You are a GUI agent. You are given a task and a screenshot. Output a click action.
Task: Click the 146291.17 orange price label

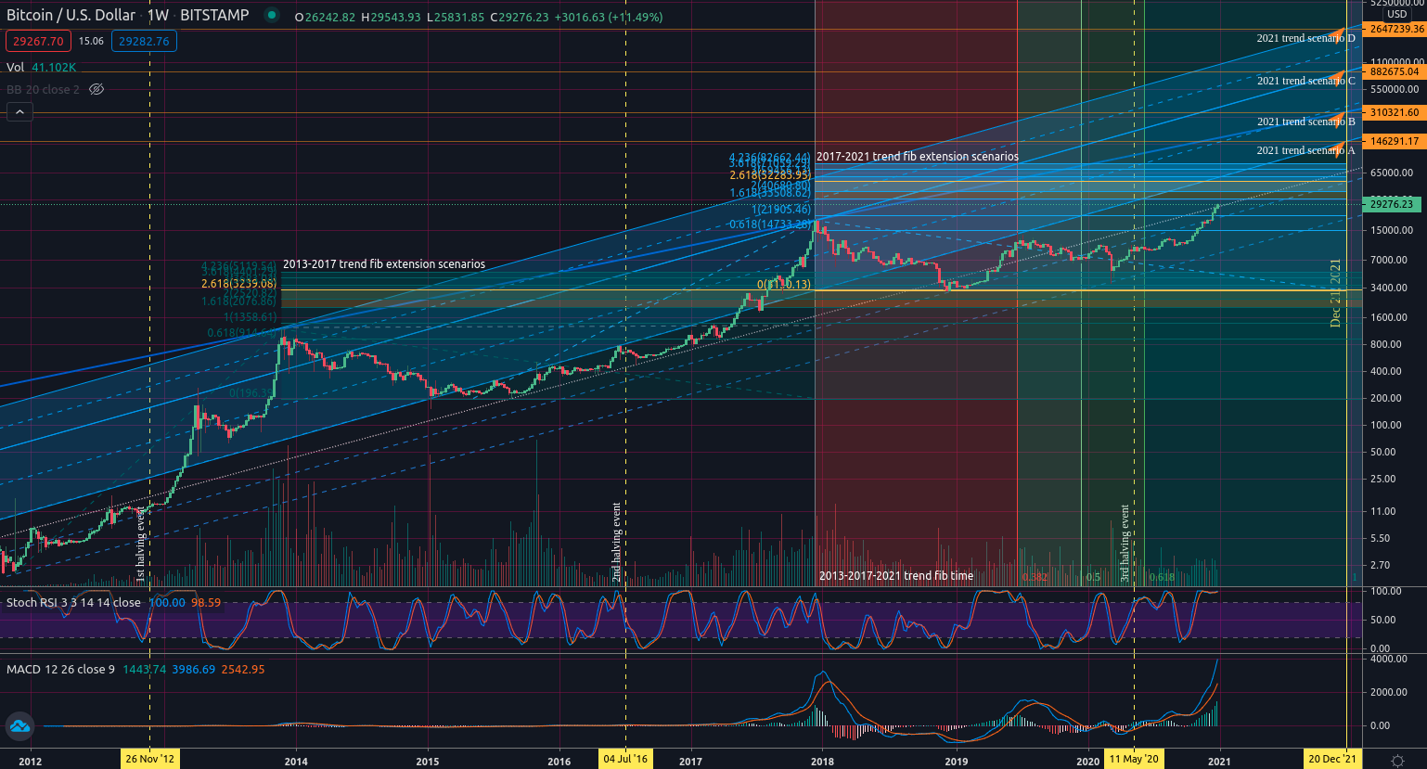(x=1395, y=141)
